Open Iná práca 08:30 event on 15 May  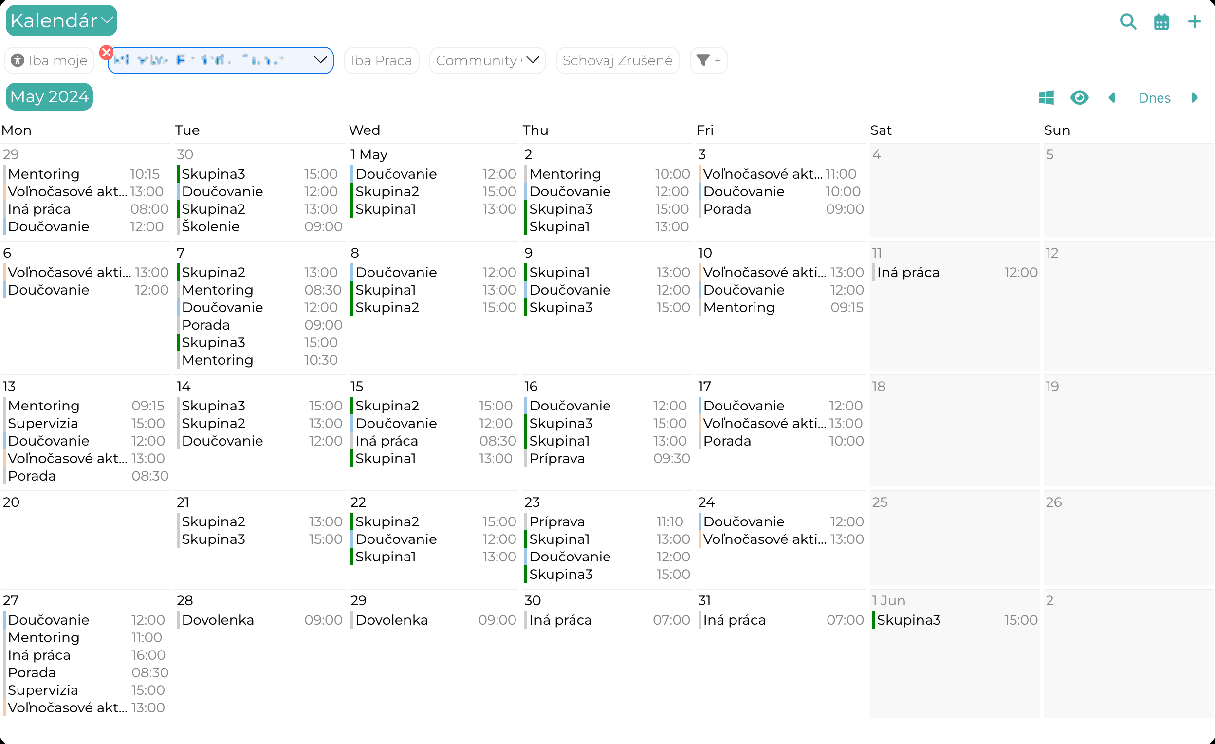point(433,441)
